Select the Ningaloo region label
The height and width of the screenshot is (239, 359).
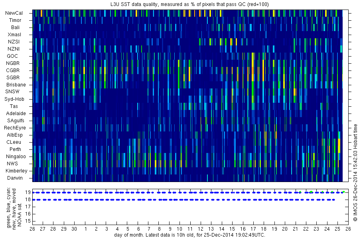pyautogui.click(x=16, y=157)
